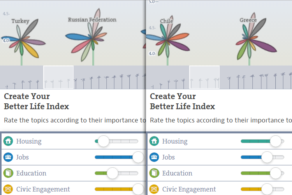Click the Housing icon in the right panel
The height and width of the screenshot is (195, 292).
154,141
